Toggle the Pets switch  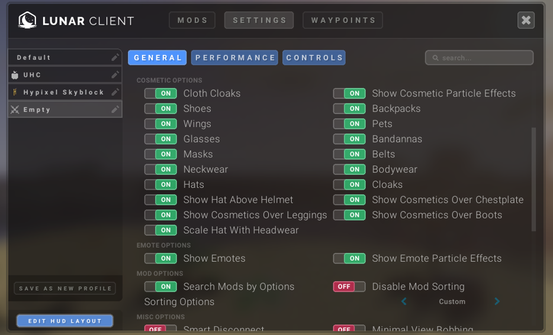tap(349, 123)
